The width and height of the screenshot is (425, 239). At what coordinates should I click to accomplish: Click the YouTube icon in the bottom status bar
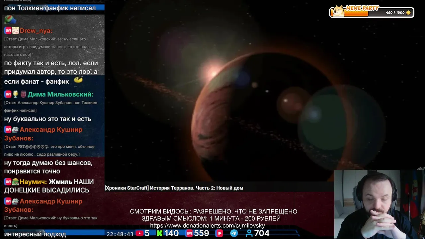139,233
